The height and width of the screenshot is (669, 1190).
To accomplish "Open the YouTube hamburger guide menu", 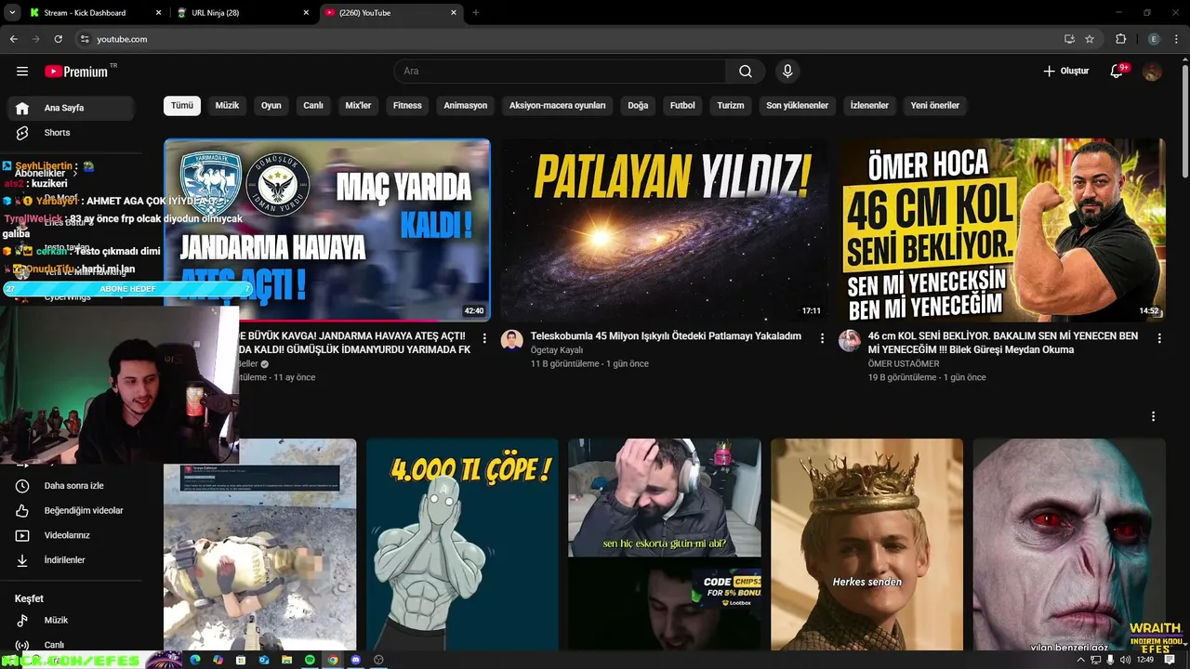I will click(22, 72).
